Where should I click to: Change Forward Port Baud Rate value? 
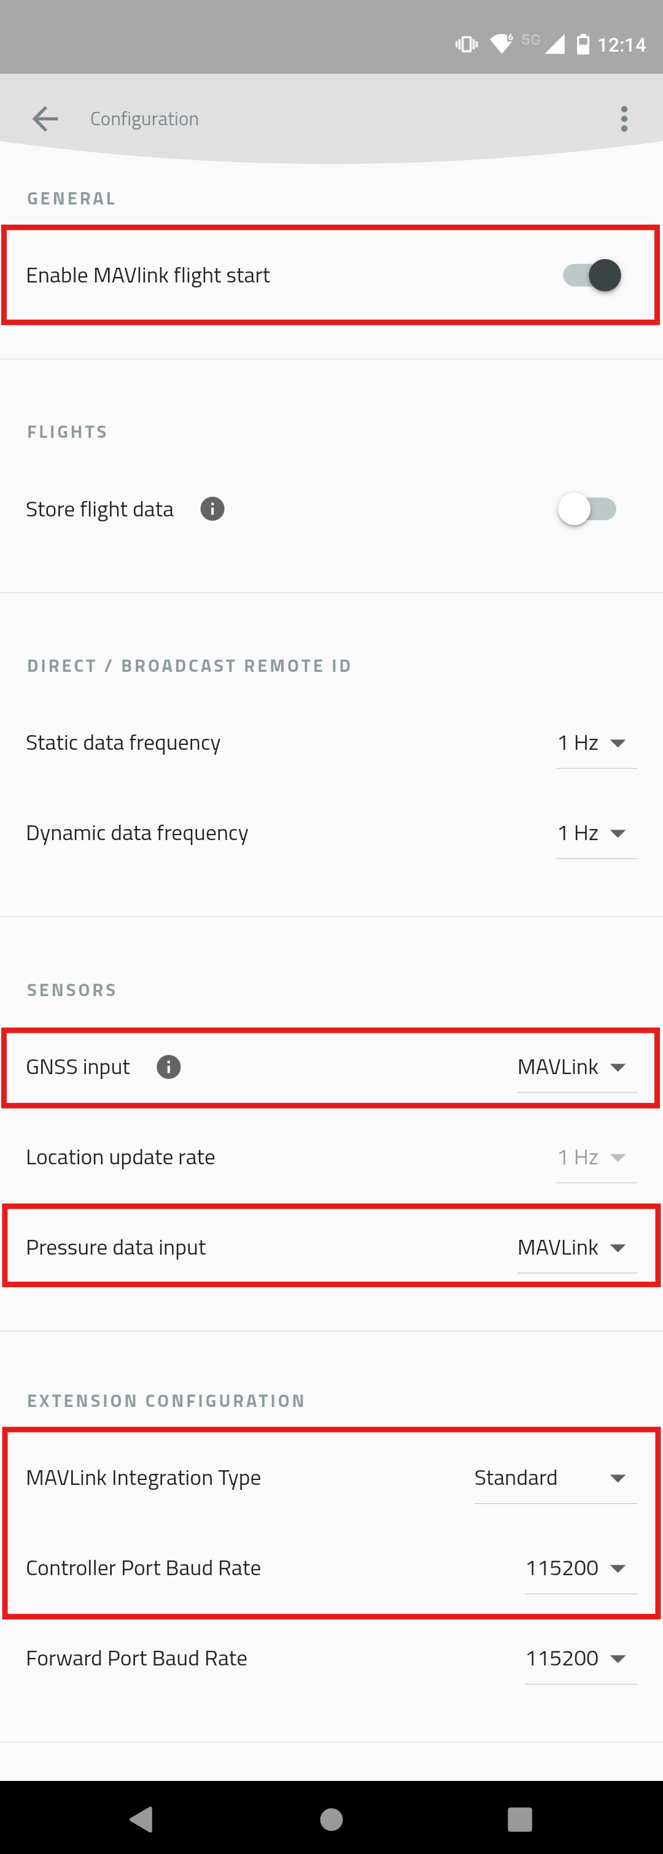(580, 1658)
